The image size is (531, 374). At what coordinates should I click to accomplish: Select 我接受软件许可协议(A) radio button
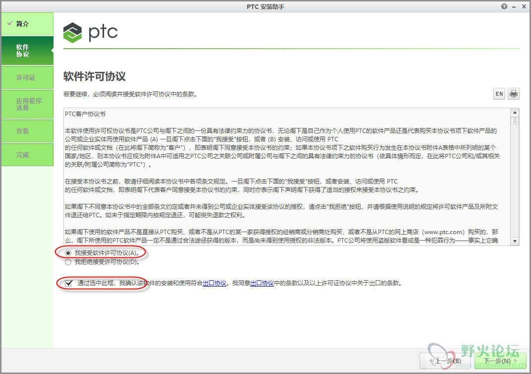68,253
